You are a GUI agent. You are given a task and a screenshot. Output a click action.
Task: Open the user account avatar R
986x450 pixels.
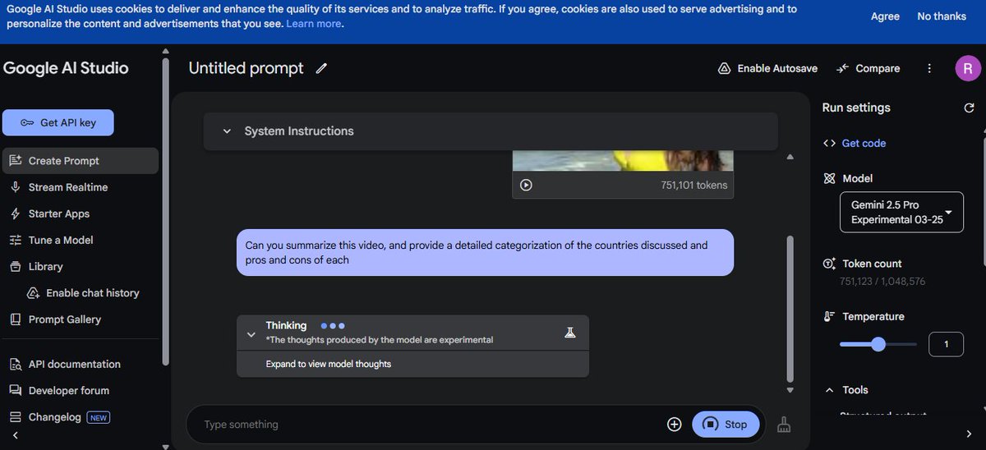(967, 68)
